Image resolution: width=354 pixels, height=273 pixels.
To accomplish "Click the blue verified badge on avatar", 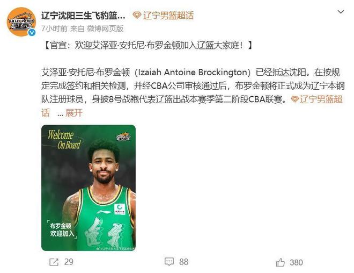I will (32, 33).
